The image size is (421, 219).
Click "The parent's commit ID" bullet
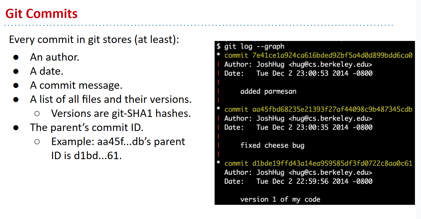(87, 127)
